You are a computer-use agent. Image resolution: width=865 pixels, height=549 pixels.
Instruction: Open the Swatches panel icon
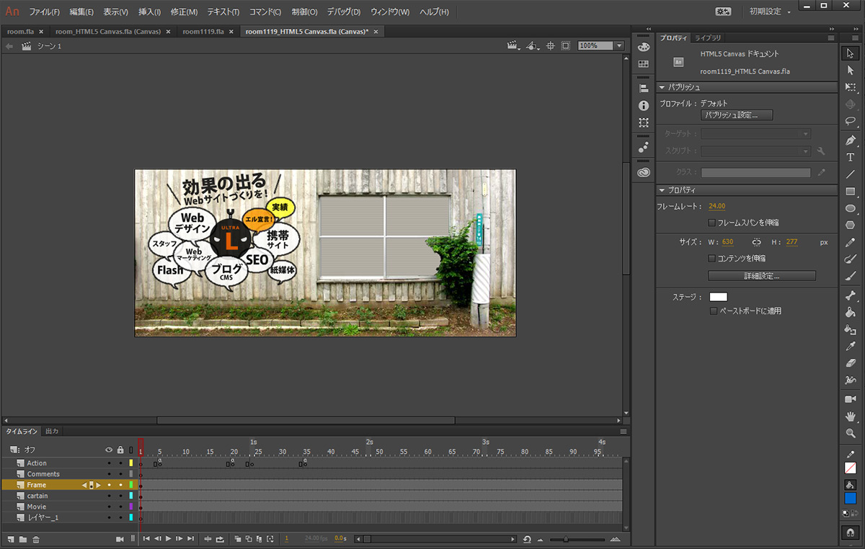(644, 64)
